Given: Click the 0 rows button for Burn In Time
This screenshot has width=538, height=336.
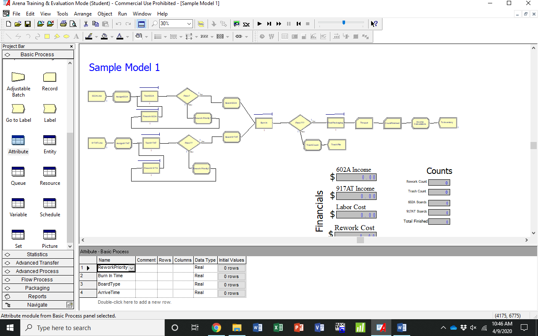Looking at the screenshot, I should [231, 276].
